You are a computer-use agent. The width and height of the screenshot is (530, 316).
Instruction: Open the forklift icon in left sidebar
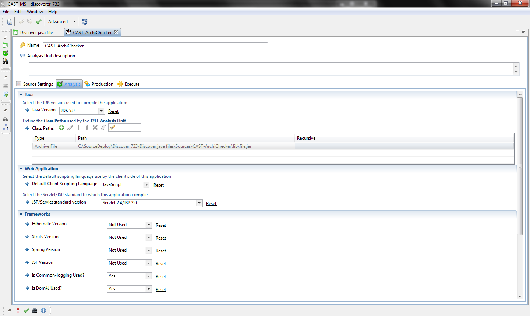[6, 61]
